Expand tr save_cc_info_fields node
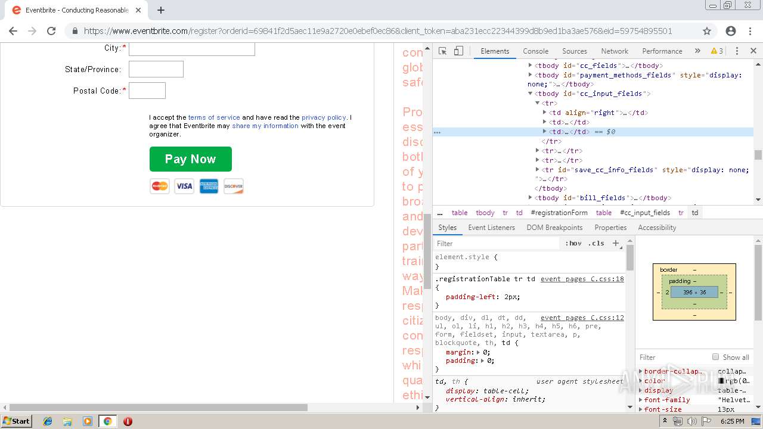Viewport: 763px width, 429px height. coord(538,170)
